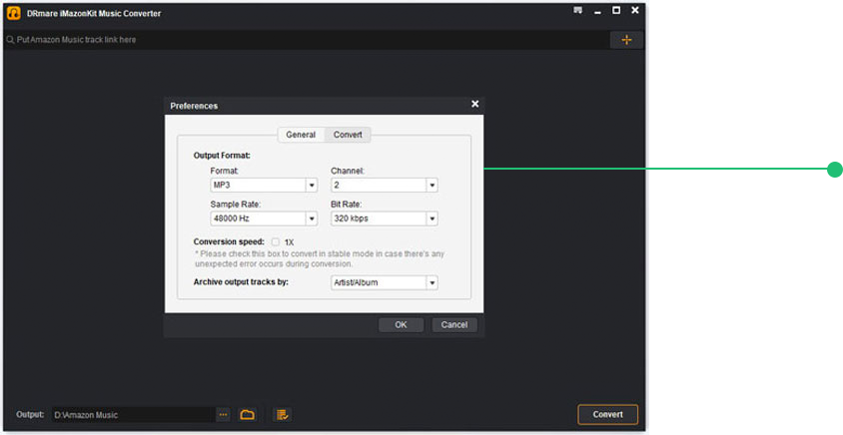Open the output folder icon

248,415
